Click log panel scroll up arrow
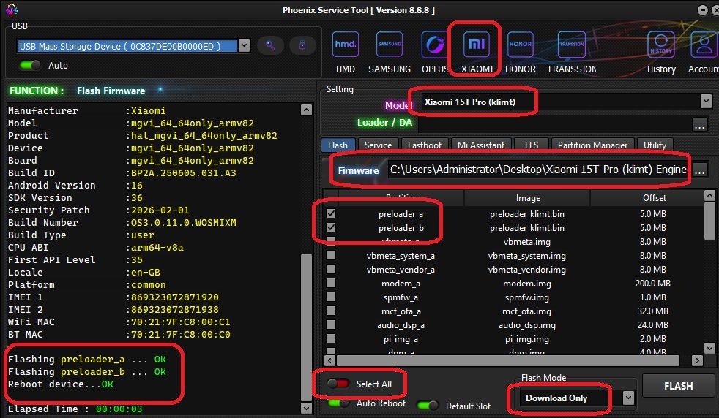719x418 pixels. point(306,110)
